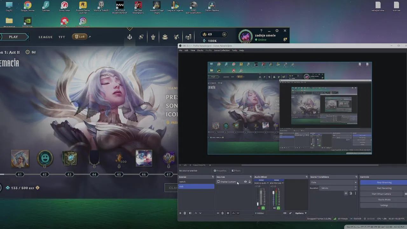Open source Filters button above docks

(x=236, y=171)
